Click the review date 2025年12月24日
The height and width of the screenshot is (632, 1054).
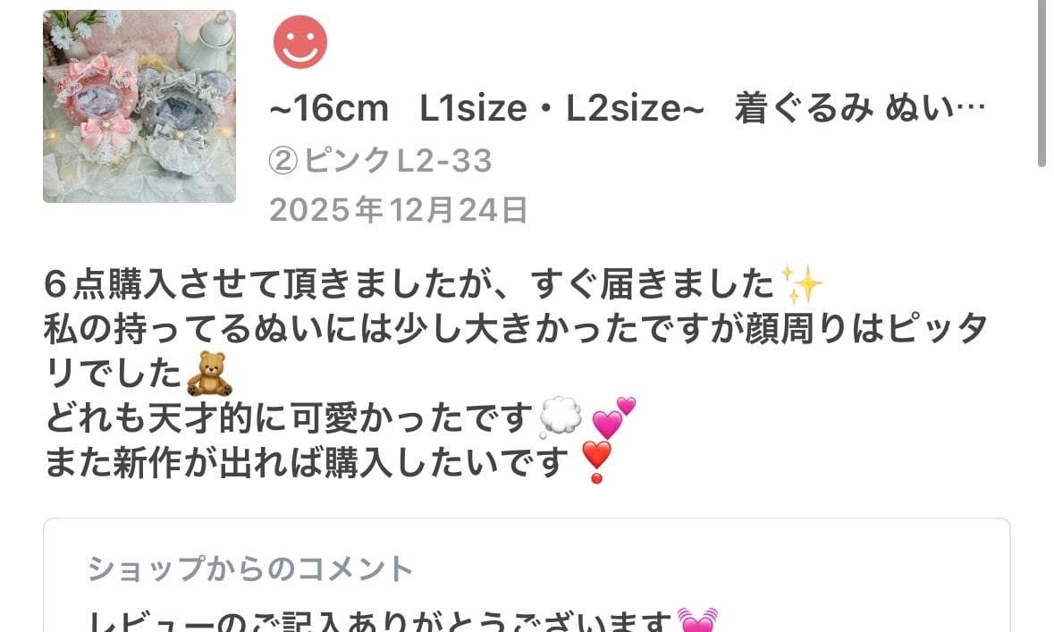pyautogui.click(x=399, y=210)
